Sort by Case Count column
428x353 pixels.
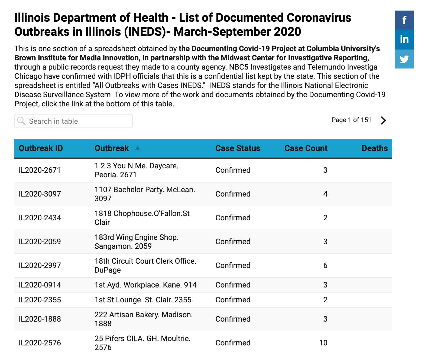click(x=306, y=148)
